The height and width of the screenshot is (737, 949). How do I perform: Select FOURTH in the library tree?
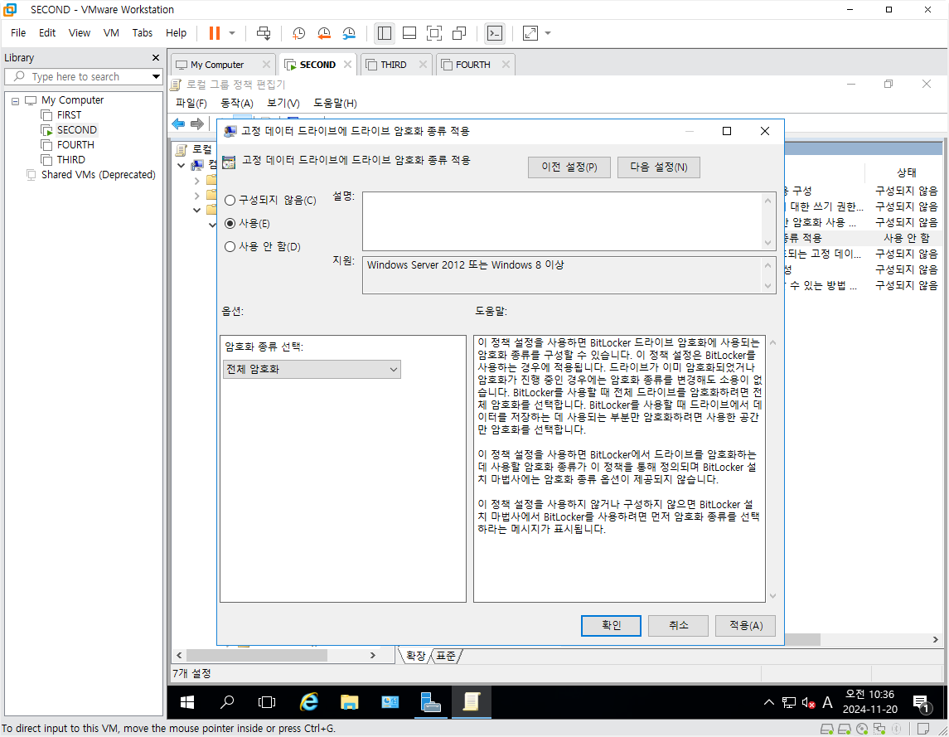click(75, 145)
